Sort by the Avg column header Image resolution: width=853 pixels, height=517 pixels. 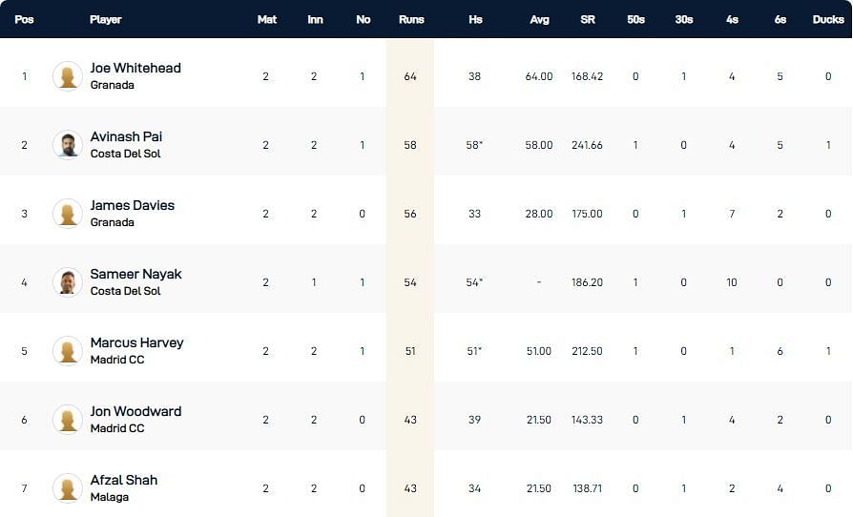tap(539, 19)
